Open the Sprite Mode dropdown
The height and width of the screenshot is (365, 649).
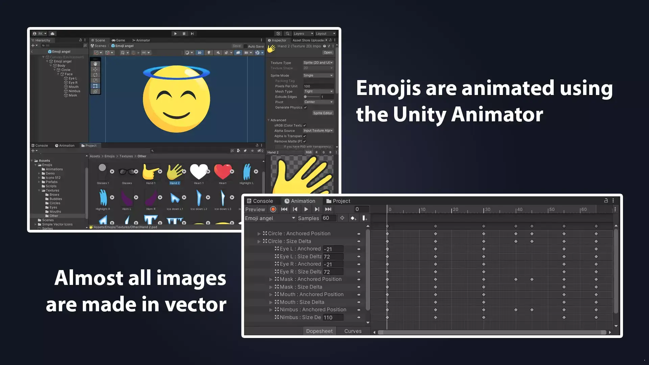pos(318,75)
